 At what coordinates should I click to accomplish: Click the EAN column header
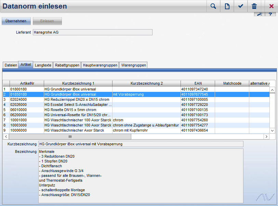point(198,83)
